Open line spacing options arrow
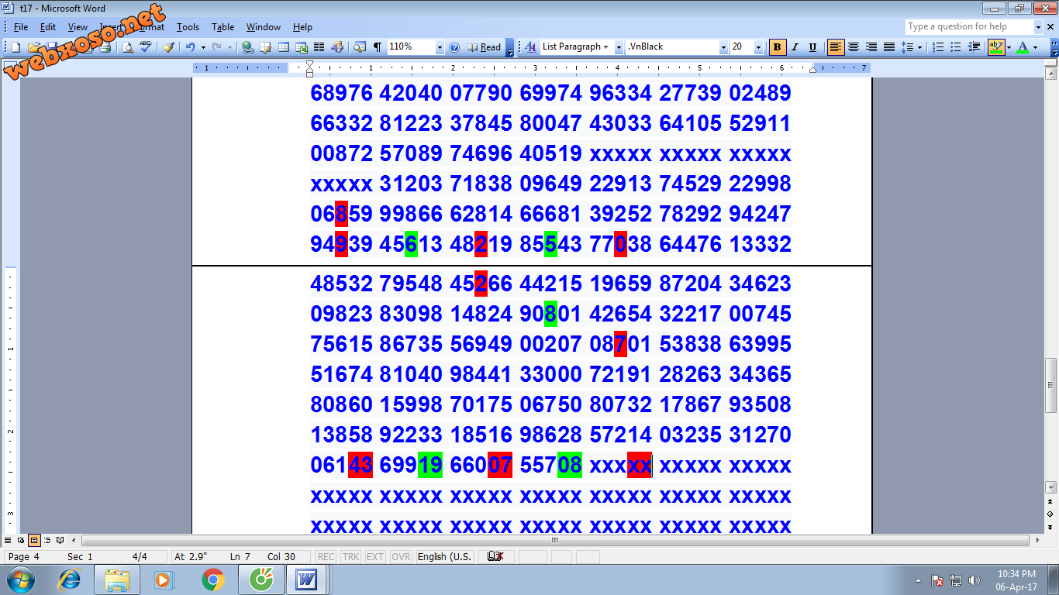This screenshot has height=595, width=1059. tap(919, 47)
